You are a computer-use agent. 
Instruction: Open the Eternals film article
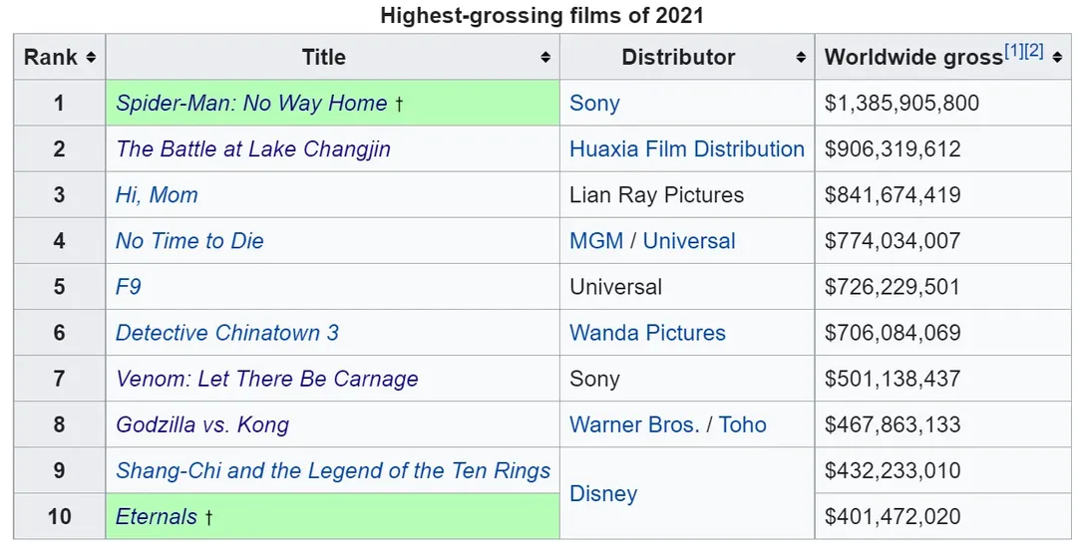(x=157, y=516)
